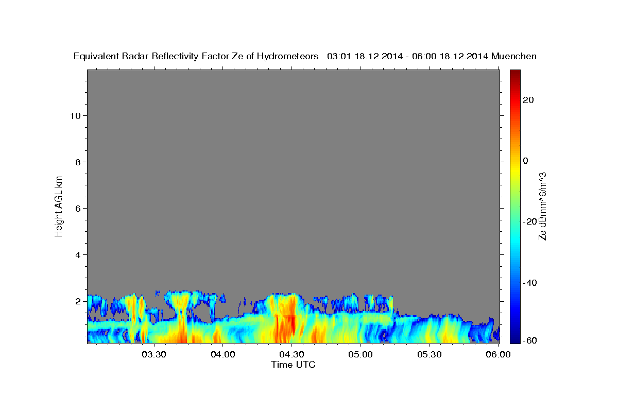Click the orange precipitation column near 03:45
618x412 pixels.
pos(181,330)
